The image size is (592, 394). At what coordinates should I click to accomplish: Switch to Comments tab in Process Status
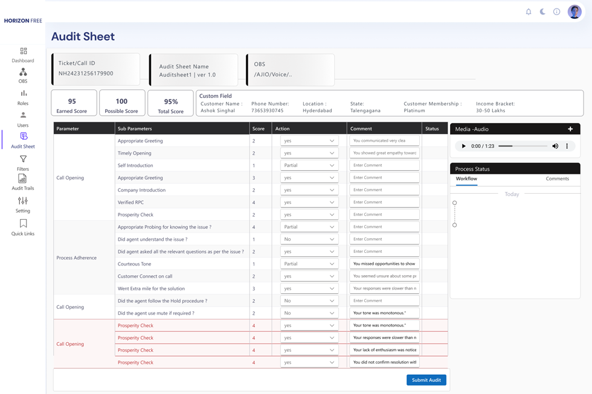[557, 179]
